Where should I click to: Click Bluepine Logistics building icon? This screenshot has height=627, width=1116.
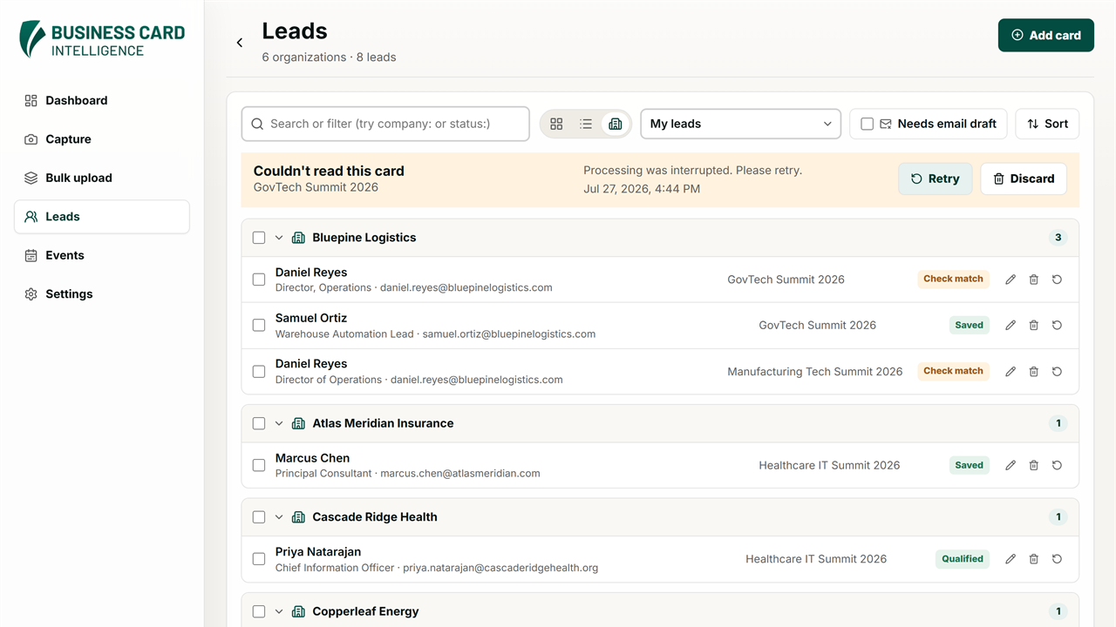pyautogui.click(x=298, y=238)
